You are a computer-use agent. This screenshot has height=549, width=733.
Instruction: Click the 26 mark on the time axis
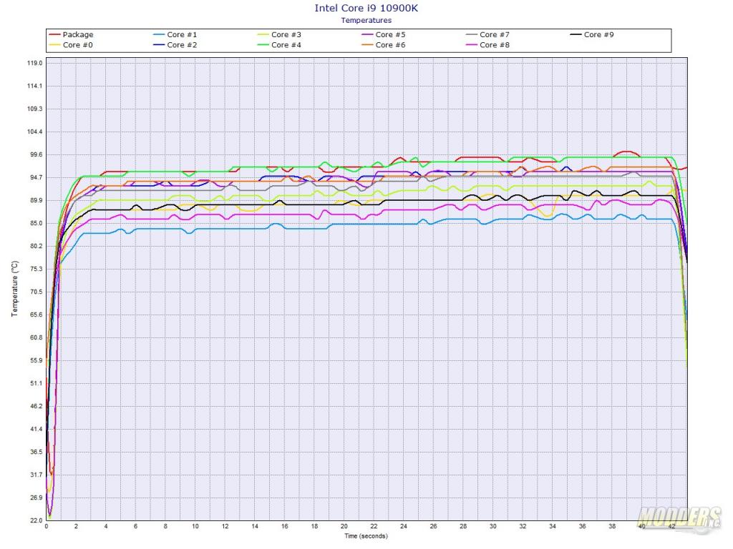click(433, 526)
